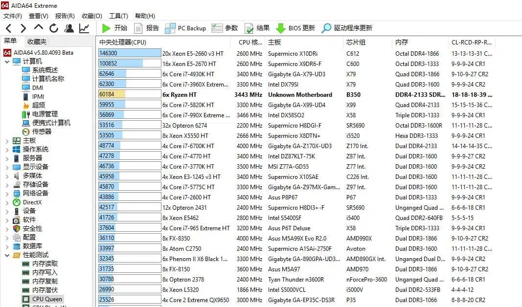Screen dimensions: 522x307
Task: Expand the 主板 tree node
Action: tap(7, 141)
